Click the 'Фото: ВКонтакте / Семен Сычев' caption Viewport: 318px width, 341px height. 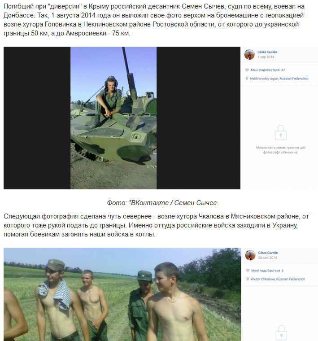(162, 203)
